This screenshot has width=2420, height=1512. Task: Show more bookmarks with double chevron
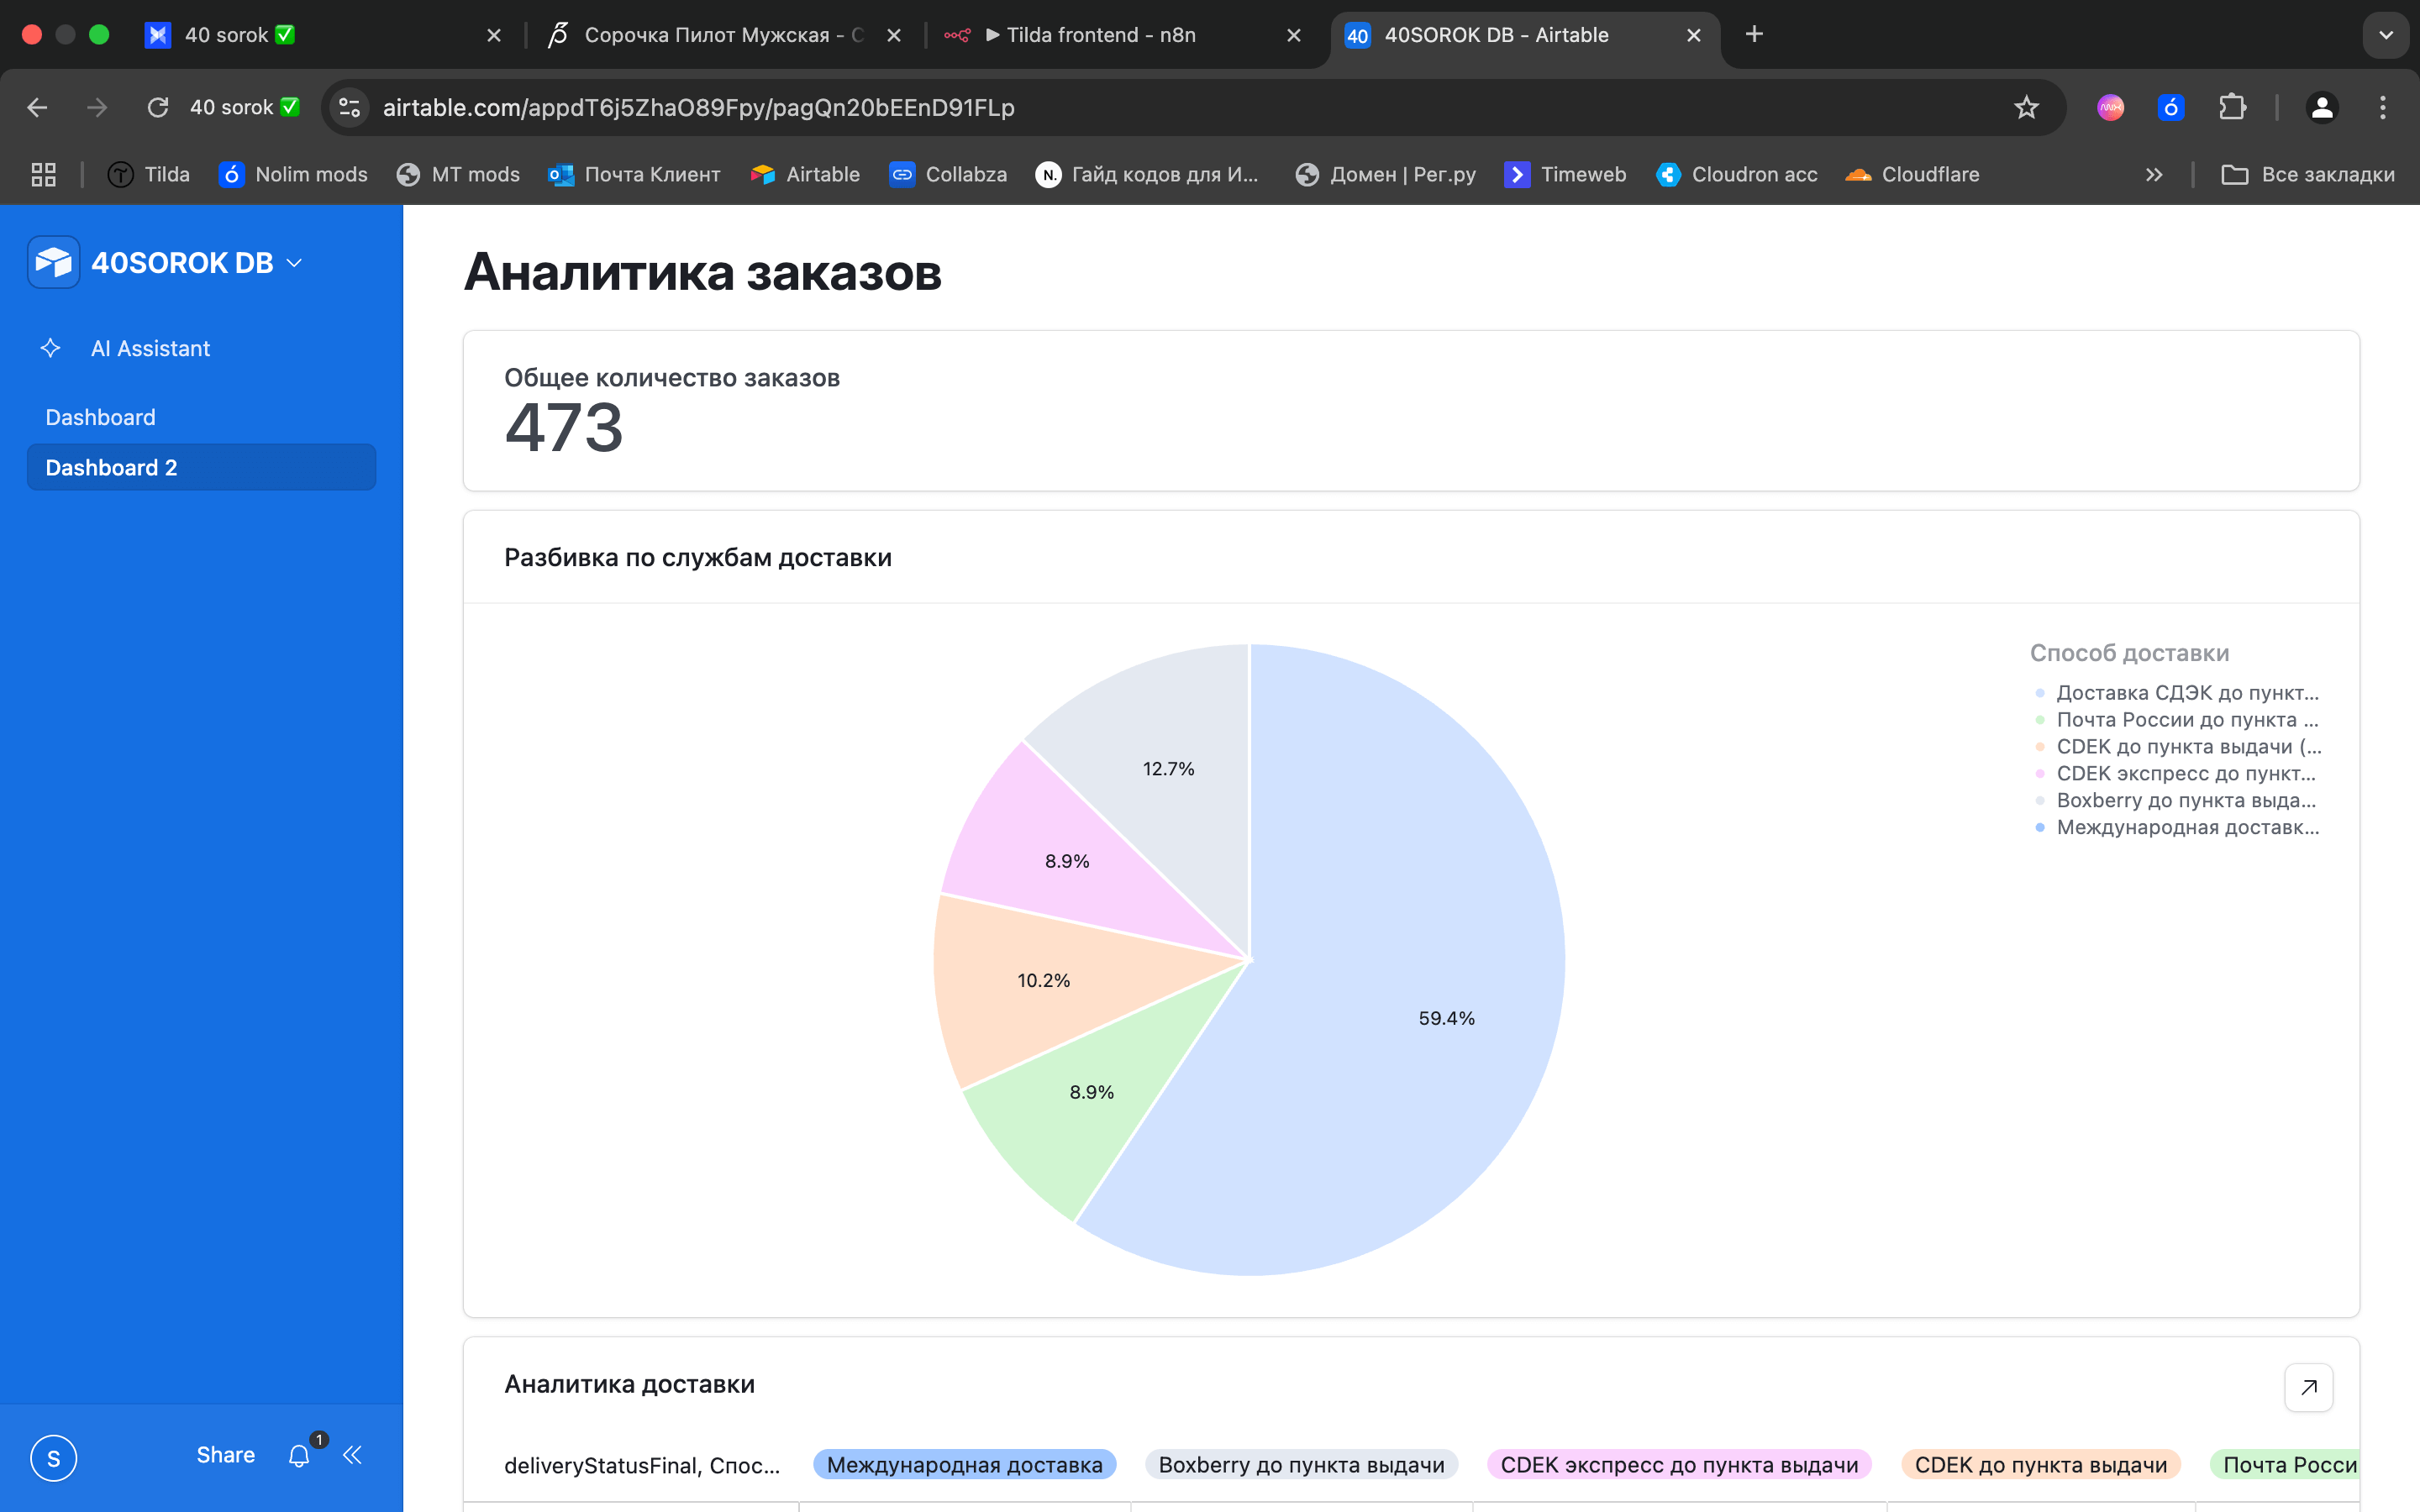point(2154,174)
